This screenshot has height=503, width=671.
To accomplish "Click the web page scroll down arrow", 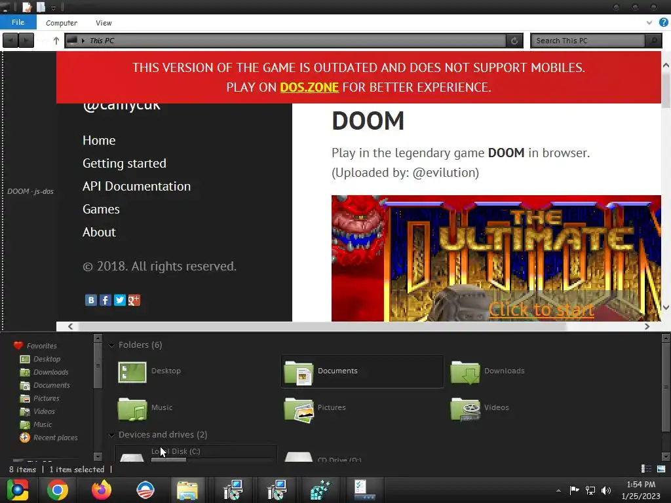I will tap(666, 308).
